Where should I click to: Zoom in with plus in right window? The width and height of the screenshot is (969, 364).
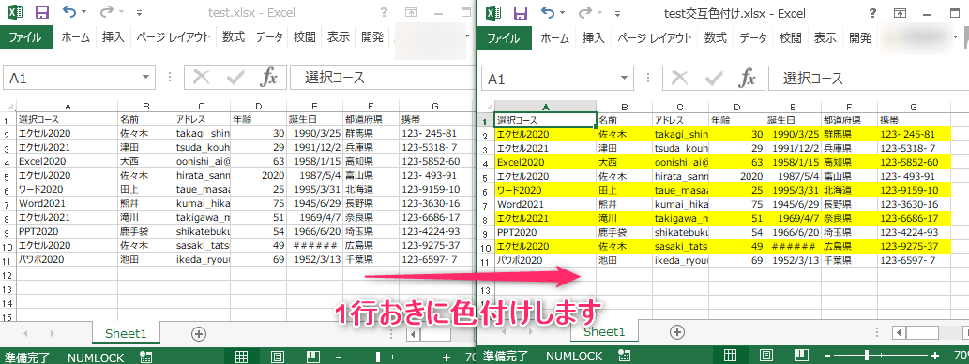click(935, 356)
